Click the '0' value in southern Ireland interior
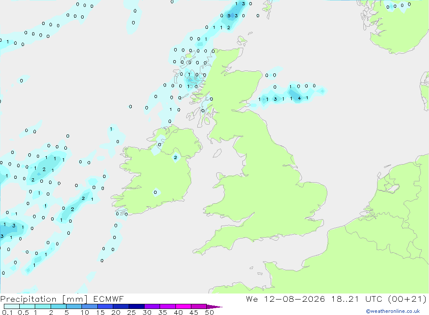The height and width of the screenshot is (315, 429). coord(155,192)
